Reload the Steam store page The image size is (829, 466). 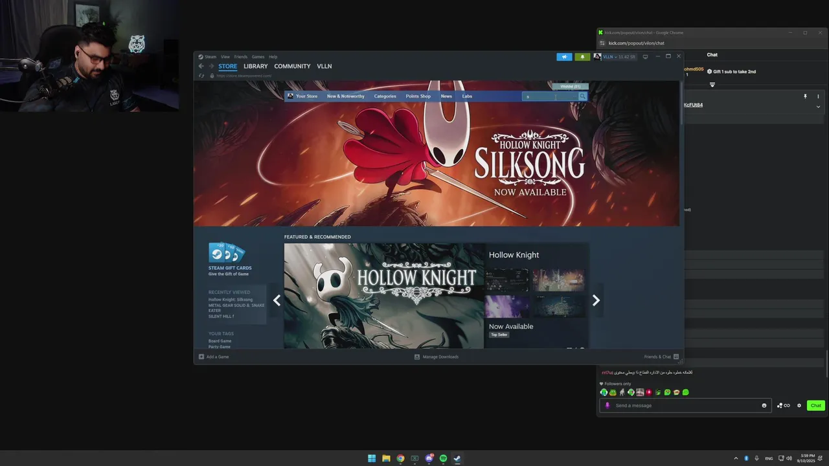[x=201, y=76]
